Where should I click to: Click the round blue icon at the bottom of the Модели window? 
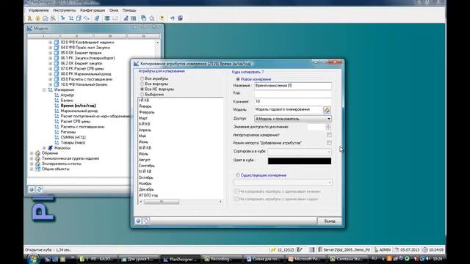click(x=32, y=189)
